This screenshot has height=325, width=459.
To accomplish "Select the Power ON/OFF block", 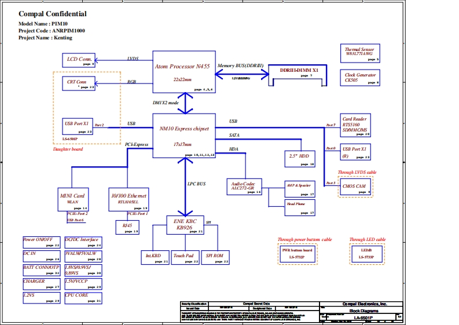I will coord(41,242).
